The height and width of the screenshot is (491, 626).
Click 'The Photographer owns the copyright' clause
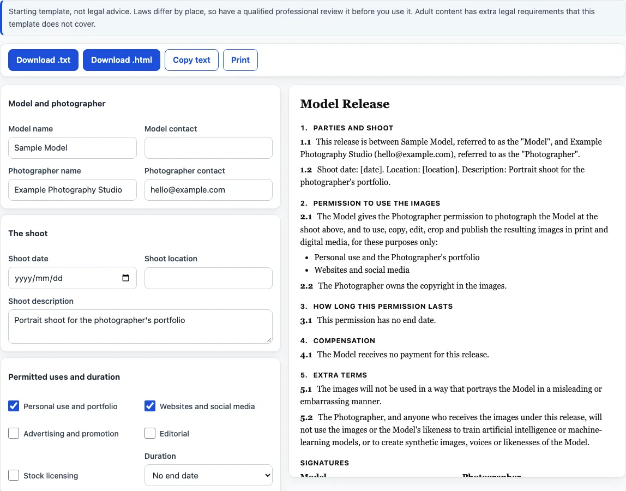(412, 286)
